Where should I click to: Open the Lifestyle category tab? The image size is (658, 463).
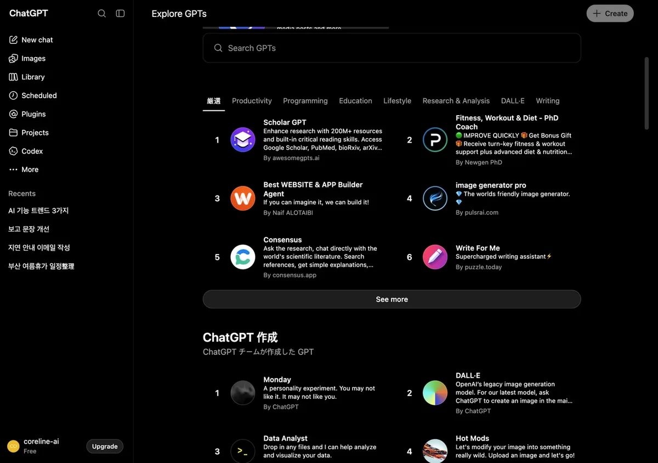(397, 101)
